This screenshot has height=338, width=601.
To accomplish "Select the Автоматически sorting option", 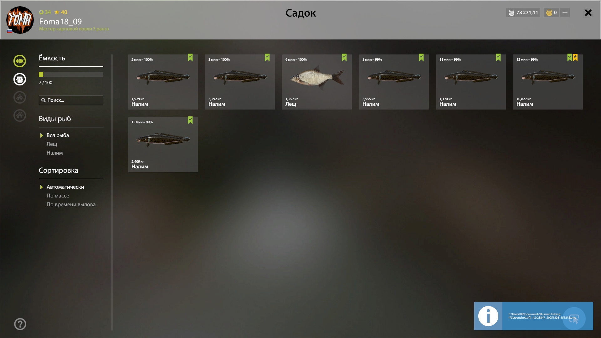I will point(65,187).
